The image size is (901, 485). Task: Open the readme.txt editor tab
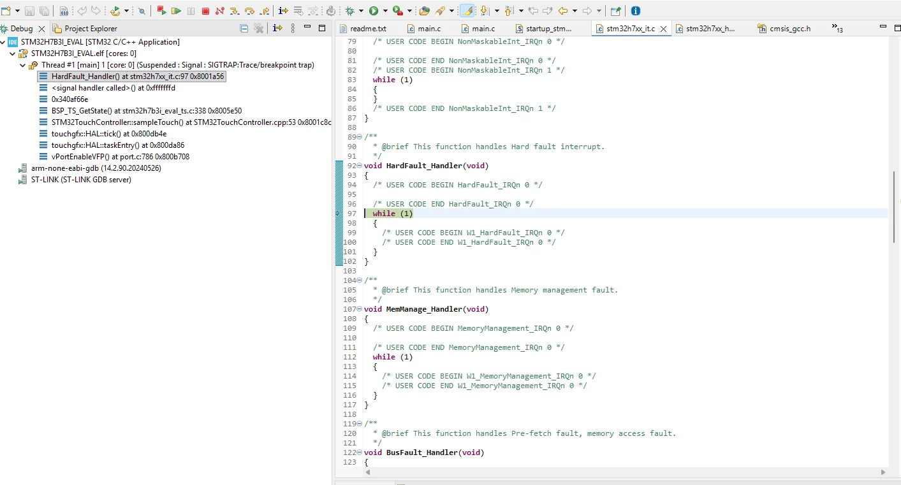pyautogui.click(x=363, y=29)
